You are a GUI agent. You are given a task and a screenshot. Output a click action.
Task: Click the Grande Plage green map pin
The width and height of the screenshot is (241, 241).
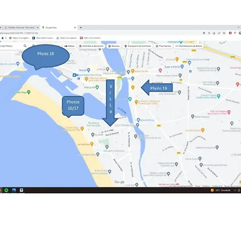pos(29,92)
